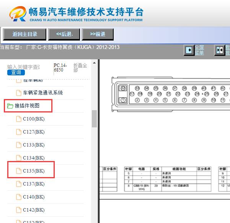
Task: Open connector C142(BK)
Action: pos(34,210)
